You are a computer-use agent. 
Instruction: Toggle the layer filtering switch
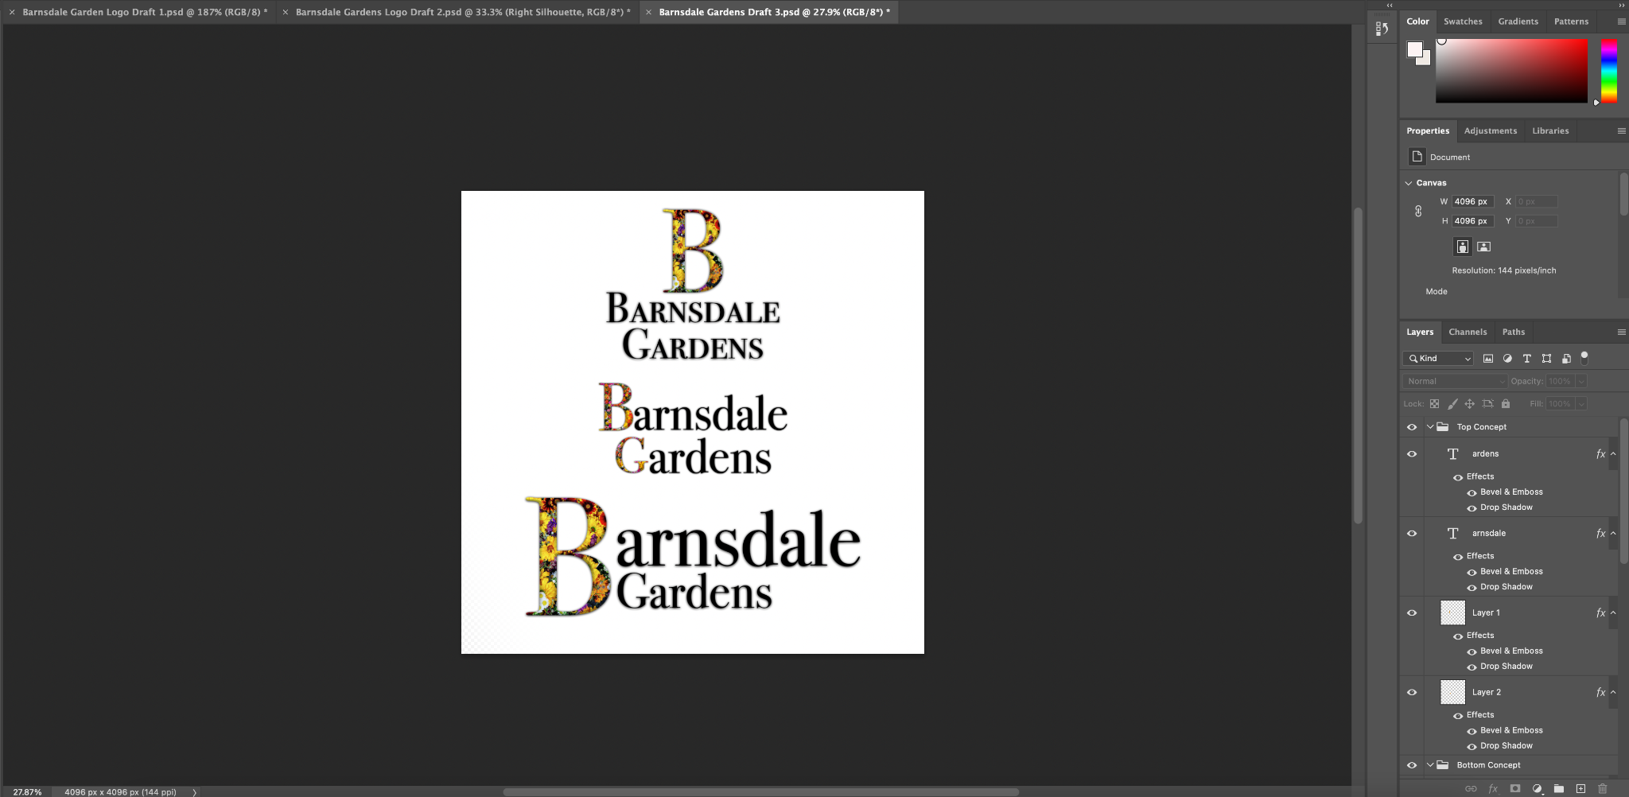[x=1584, y=358]
